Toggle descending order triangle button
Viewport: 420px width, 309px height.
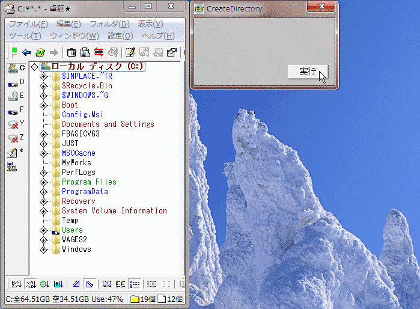[90, 284]
